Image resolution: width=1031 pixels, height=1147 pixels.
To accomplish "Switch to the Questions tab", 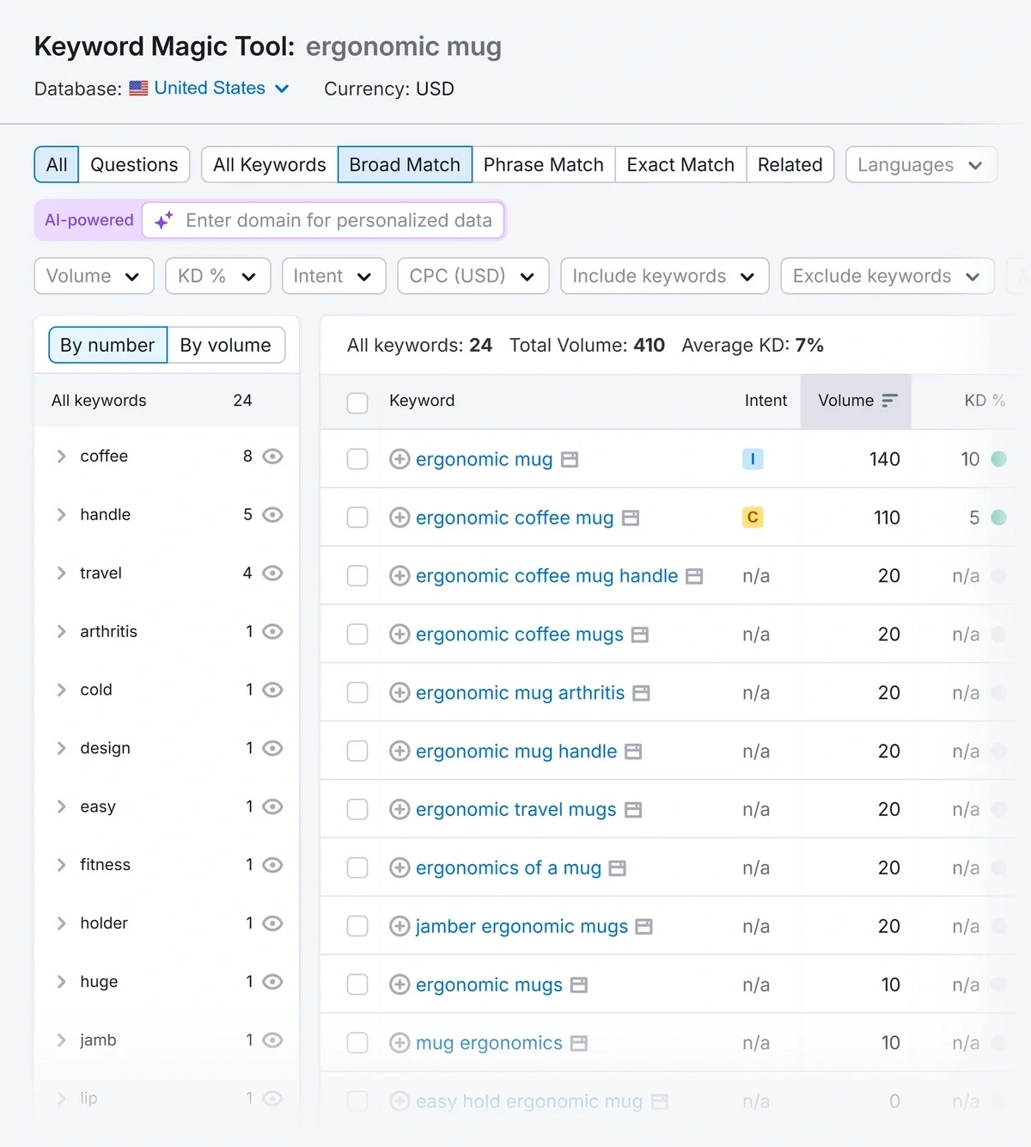I will 134,164.
